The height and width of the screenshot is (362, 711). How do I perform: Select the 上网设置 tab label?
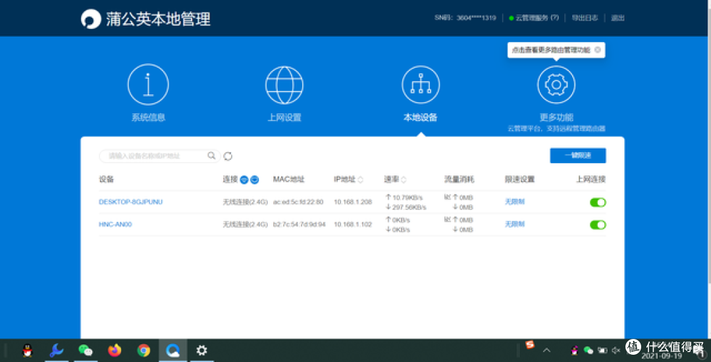click(284, 118)
